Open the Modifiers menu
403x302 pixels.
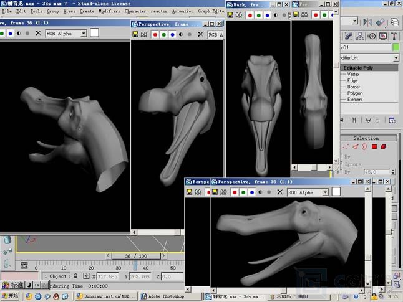tap(109, 11)
